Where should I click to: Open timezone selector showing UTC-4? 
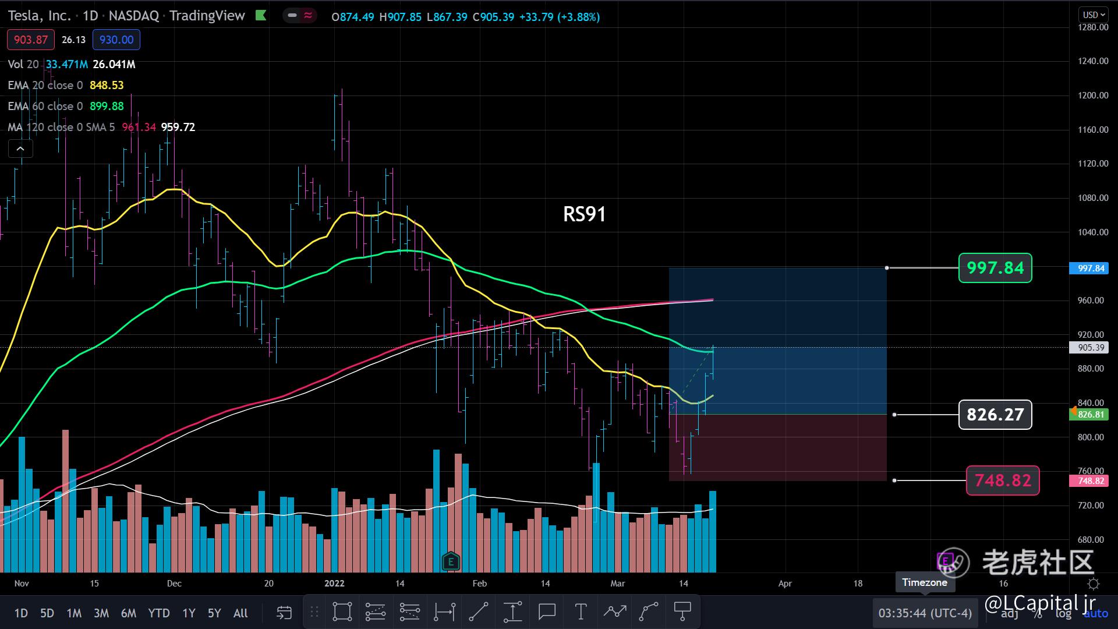coord(925,613)
